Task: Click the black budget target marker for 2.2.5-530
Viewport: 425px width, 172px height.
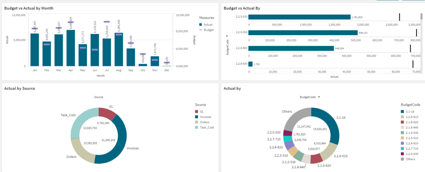Action: pyautogui.click(x=400, y=17)
